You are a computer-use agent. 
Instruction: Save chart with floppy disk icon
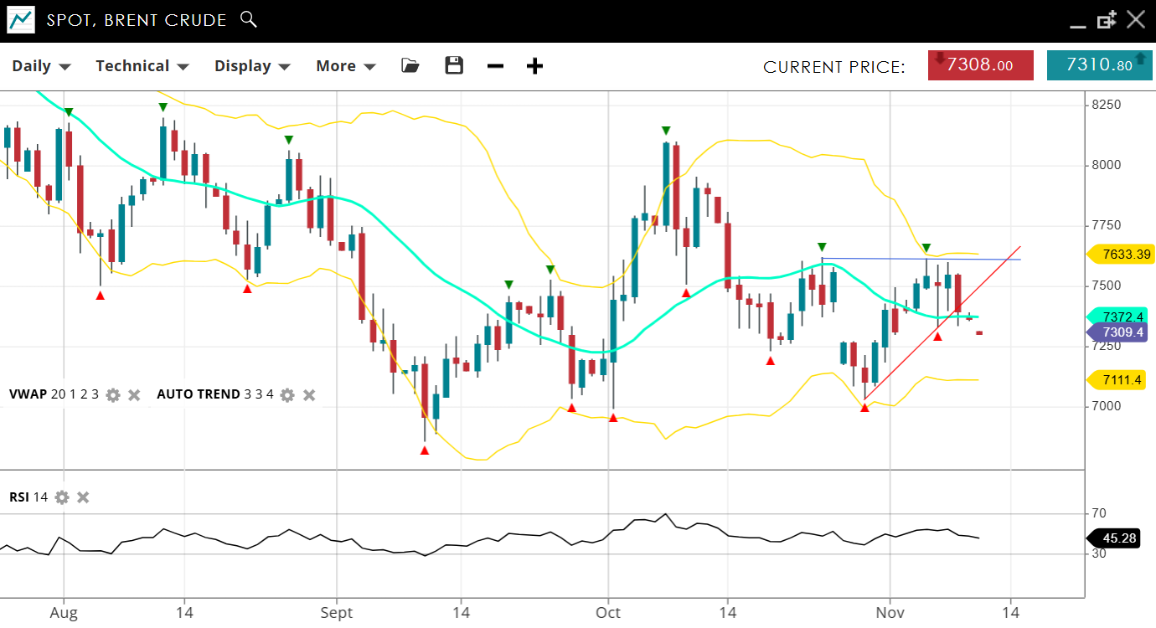pos(454,65)
